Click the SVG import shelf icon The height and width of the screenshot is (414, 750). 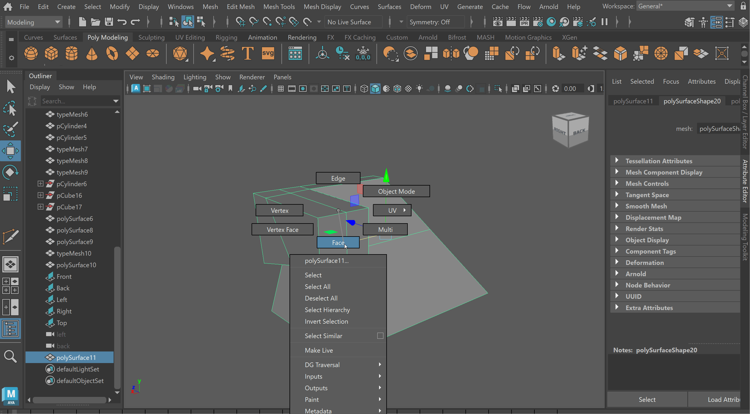[267, 54]
